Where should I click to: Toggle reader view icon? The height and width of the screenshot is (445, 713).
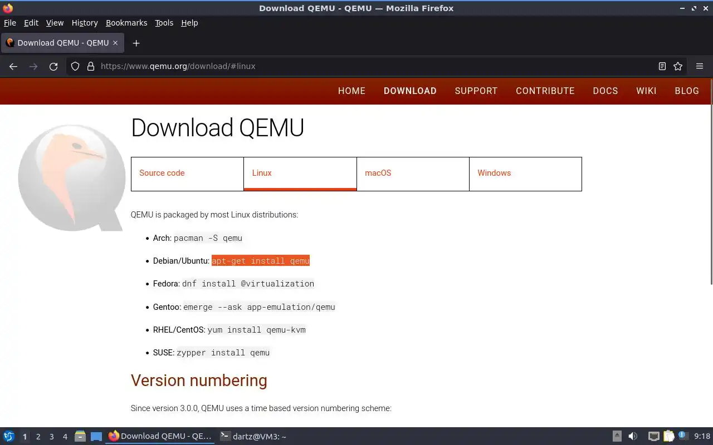pyautogui.click(x=662, y=66)
